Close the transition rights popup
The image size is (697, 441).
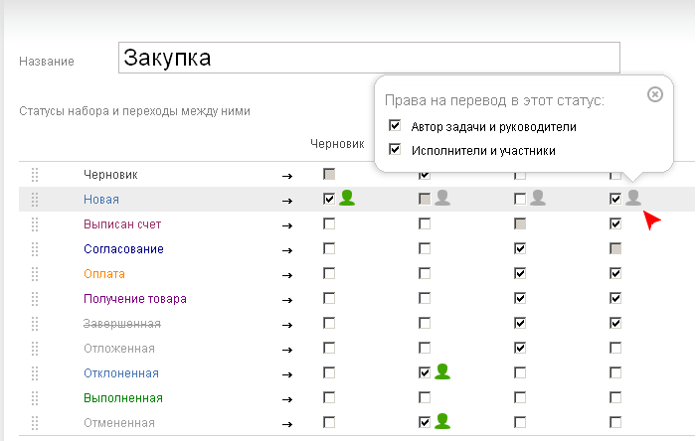coord(654,94)
